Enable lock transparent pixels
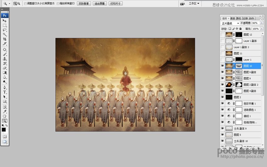267x167 pixels. 230,29
